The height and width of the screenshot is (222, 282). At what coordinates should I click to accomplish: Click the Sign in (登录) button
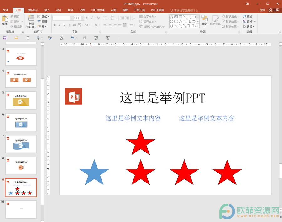263,10
